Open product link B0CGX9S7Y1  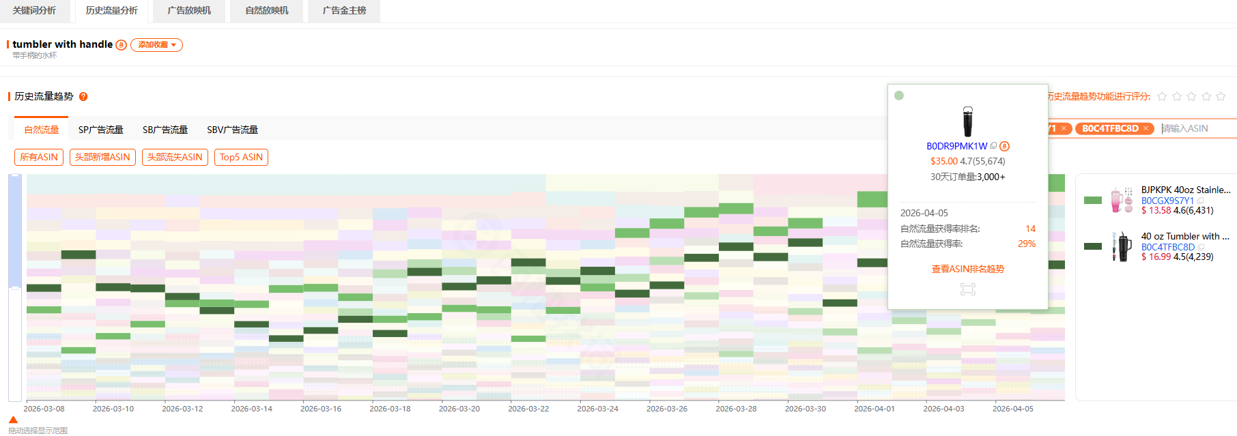pos(1167,201)
